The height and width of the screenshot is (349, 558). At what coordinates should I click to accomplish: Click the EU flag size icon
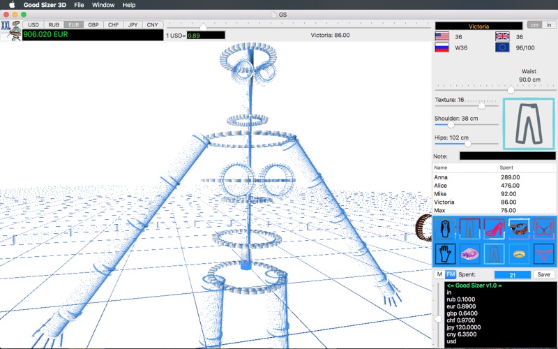coord(502,47)
